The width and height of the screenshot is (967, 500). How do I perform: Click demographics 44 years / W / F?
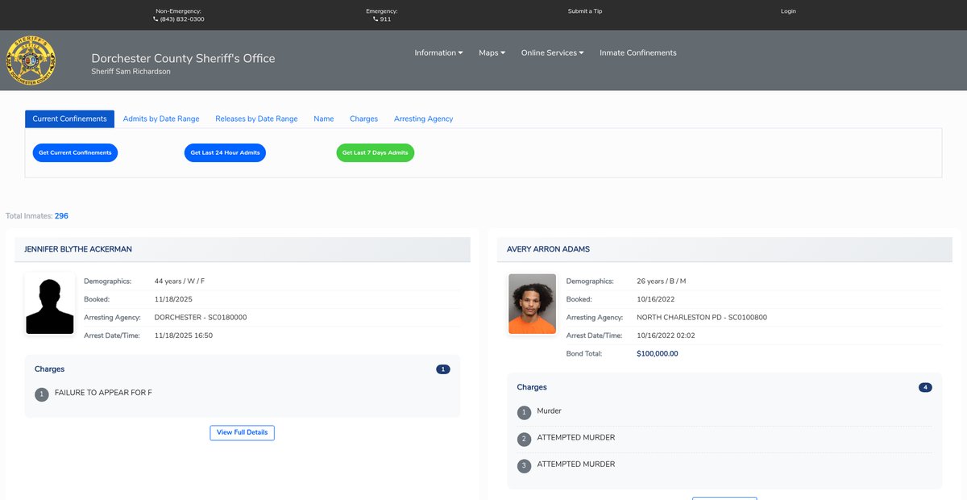pos(180,281)
